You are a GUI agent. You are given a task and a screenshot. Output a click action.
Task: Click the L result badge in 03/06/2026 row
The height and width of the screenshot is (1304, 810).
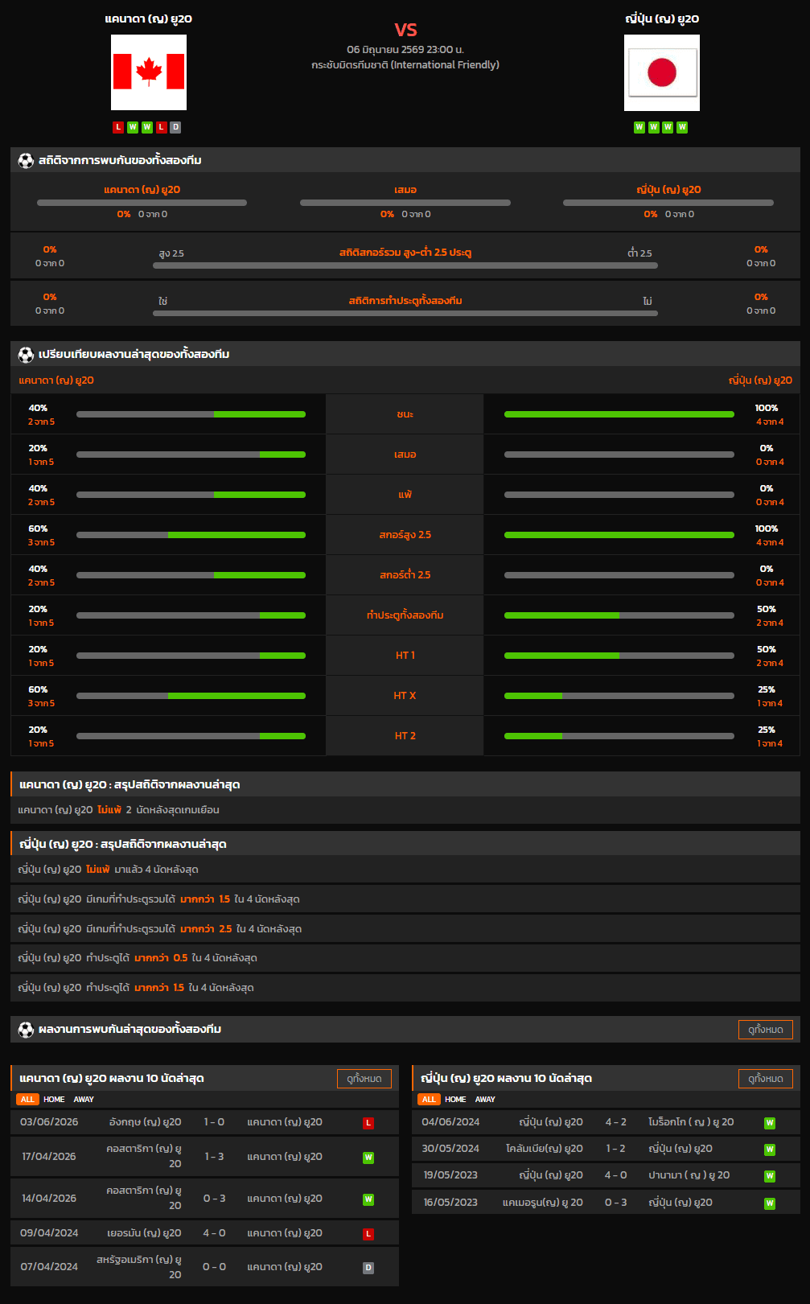point(368,1123)
